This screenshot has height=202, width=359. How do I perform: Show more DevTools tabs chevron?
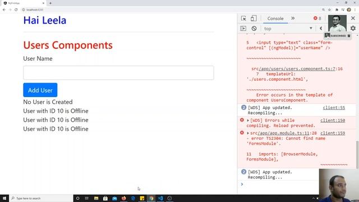pos(293,19)
